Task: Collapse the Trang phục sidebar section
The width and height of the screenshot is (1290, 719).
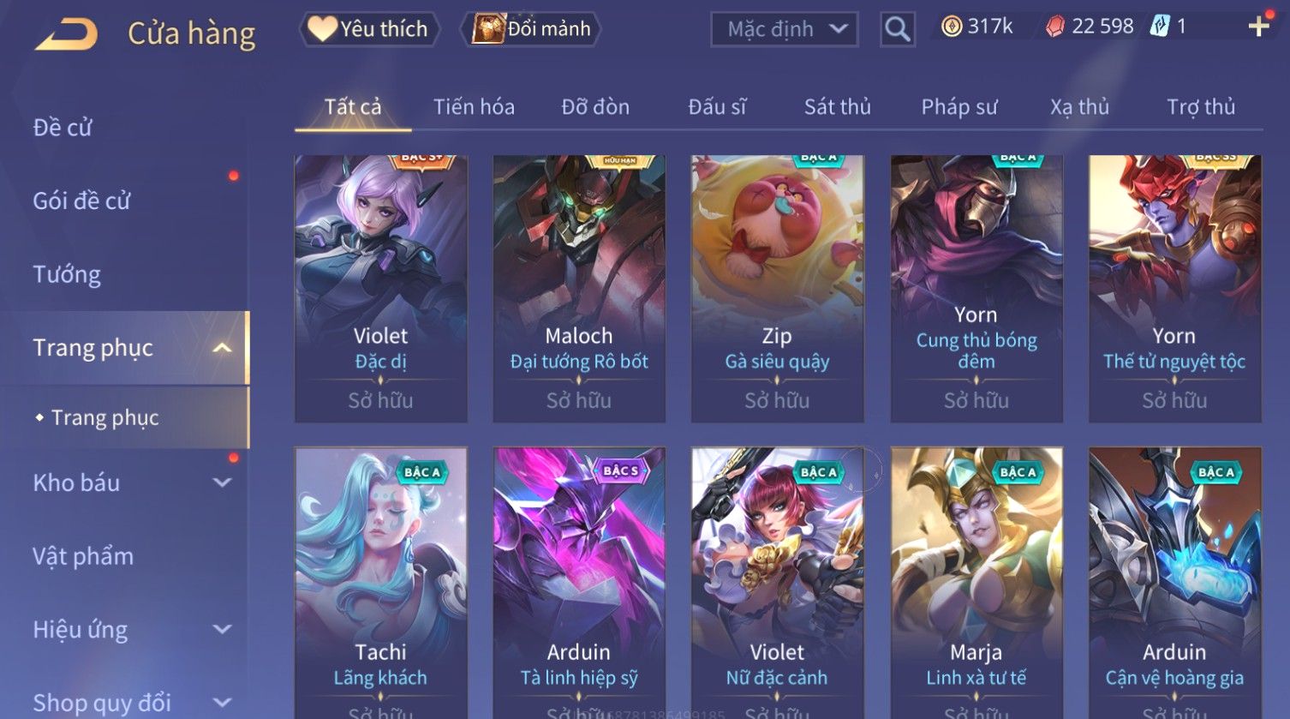Action: point(222,348)
